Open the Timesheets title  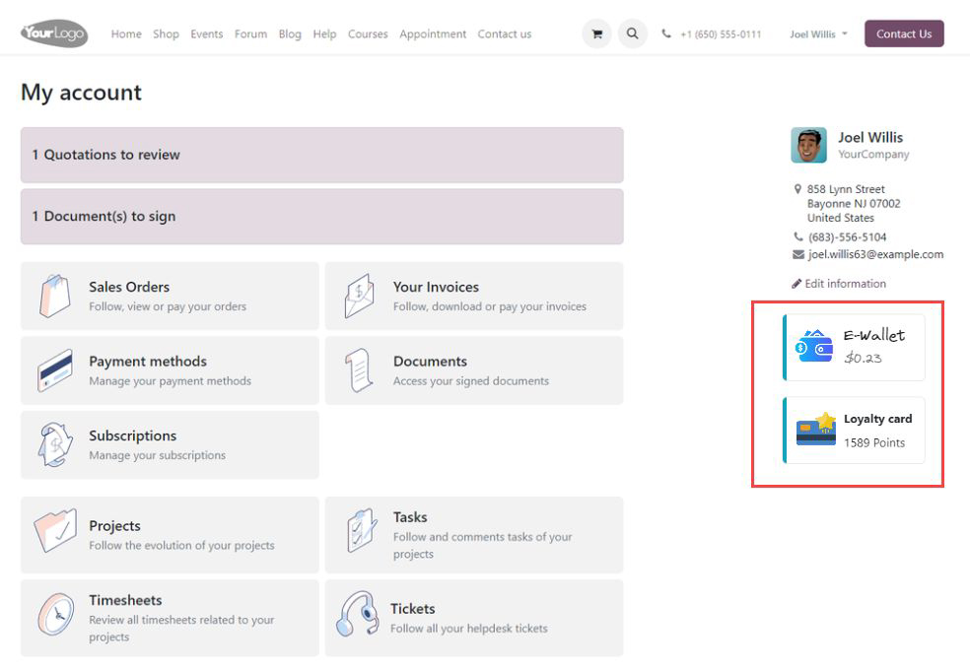tap(125, 600)
